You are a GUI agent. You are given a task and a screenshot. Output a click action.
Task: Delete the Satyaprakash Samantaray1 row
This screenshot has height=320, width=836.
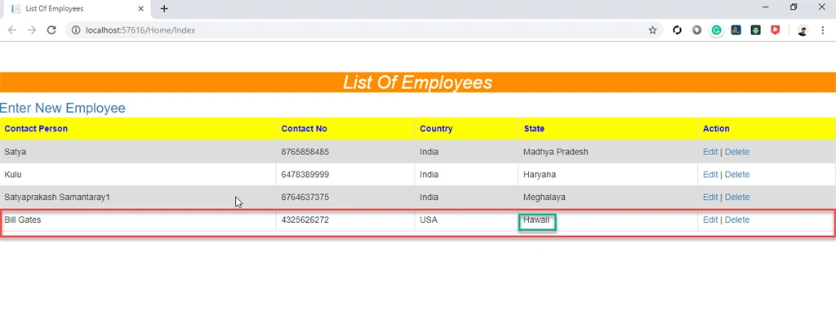(737, 198)
